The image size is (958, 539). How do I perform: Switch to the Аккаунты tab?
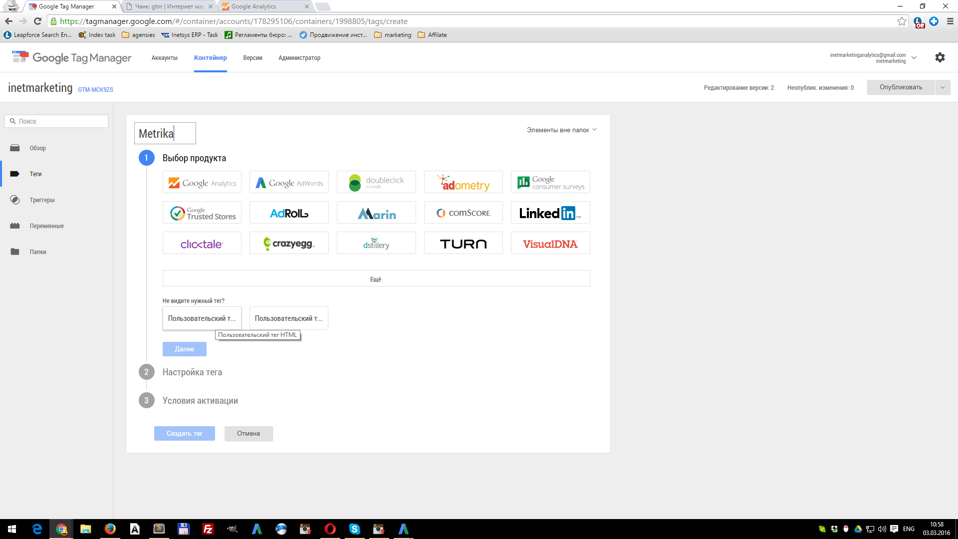[x=165, y=58]
